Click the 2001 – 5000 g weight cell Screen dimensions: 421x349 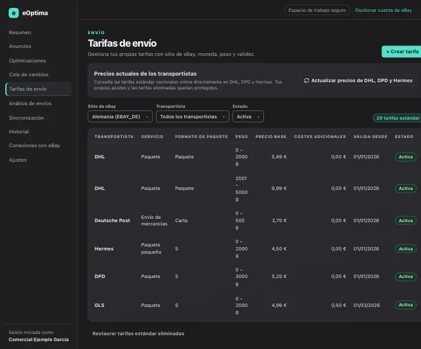[241, 189]
